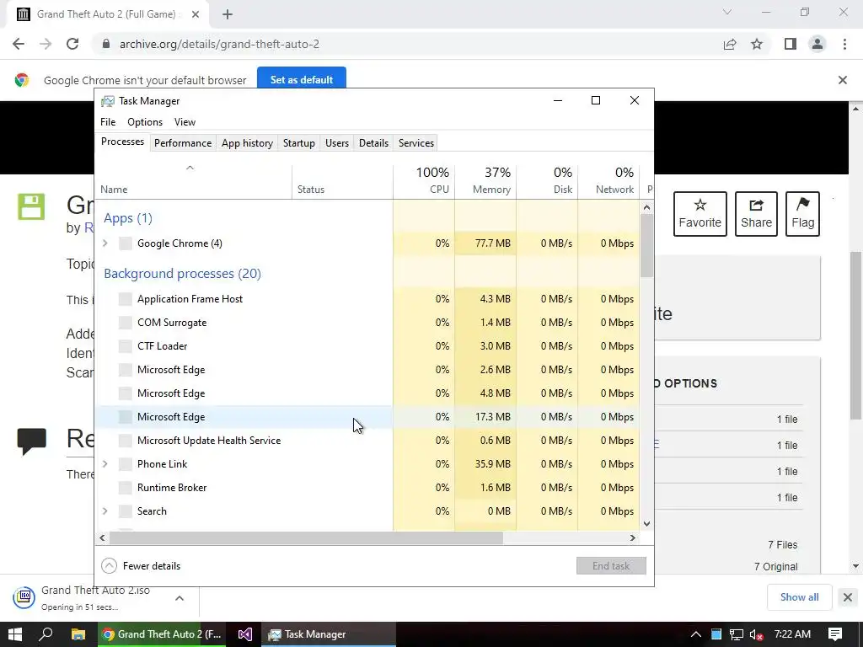This screenshot has height=647, width=863.
Task: Select COM Surrogate process row
Action: (367, 323)
